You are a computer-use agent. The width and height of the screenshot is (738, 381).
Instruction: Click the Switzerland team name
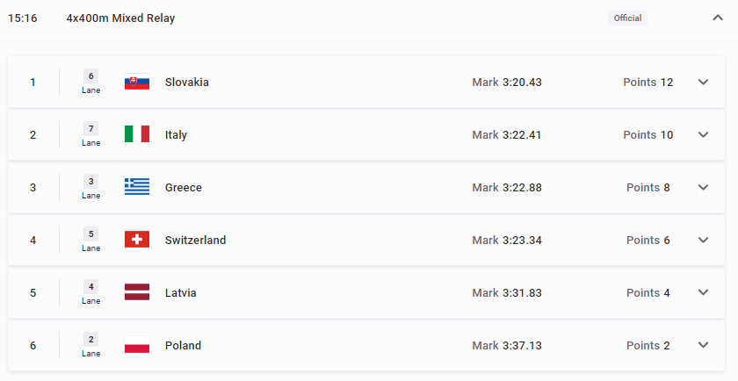[195, 240]
